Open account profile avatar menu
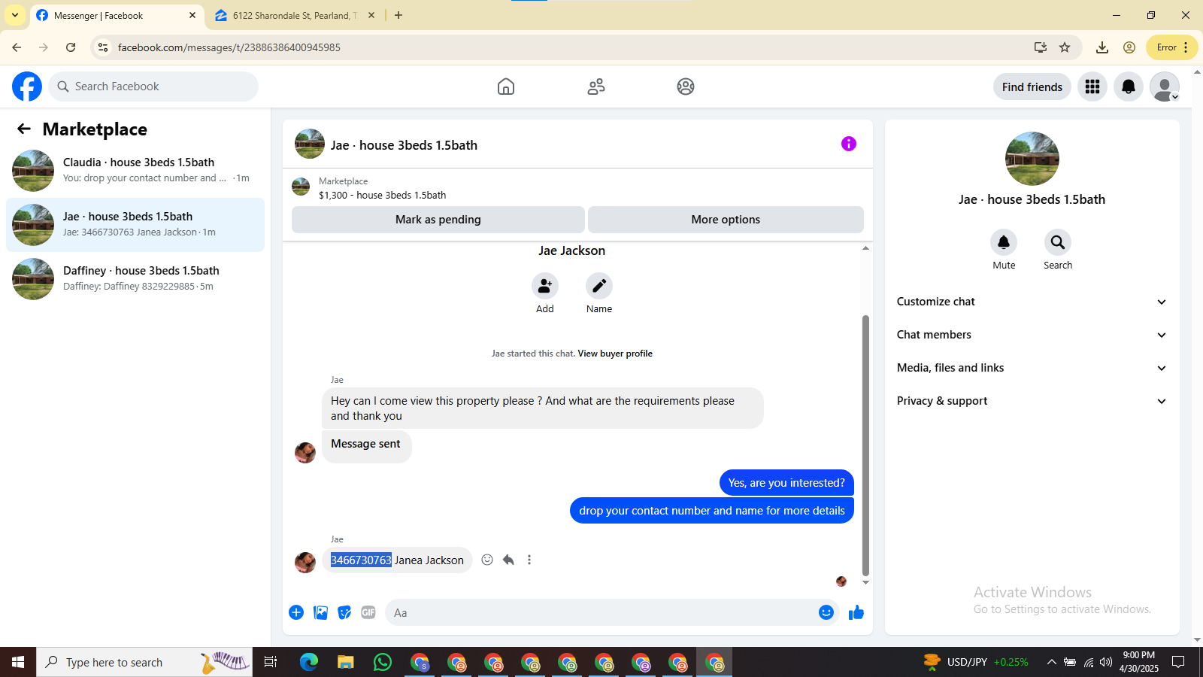Image resolution: width=1203 pixels, height=677 pixels. click(x=1165, y=87)
